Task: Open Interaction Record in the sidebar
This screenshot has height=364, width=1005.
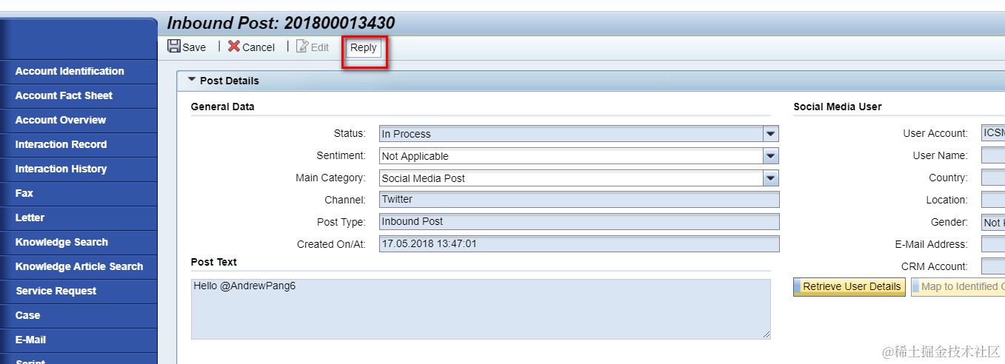Action: (79, 145)
